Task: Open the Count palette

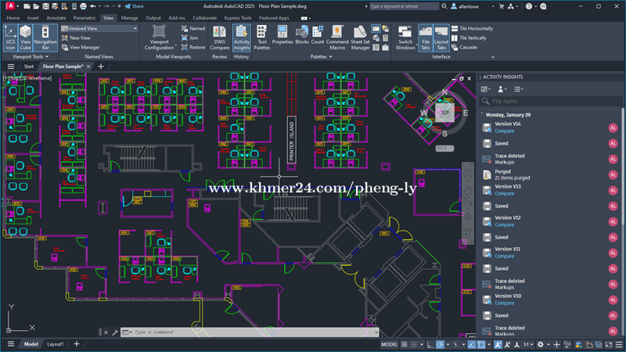Action: (x=318, y=34)
